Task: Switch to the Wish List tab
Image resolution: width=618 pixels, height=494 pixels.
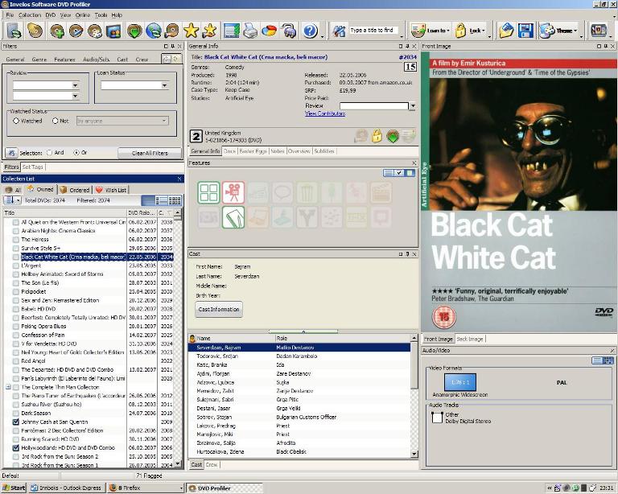Action: (x=110, y=190)
